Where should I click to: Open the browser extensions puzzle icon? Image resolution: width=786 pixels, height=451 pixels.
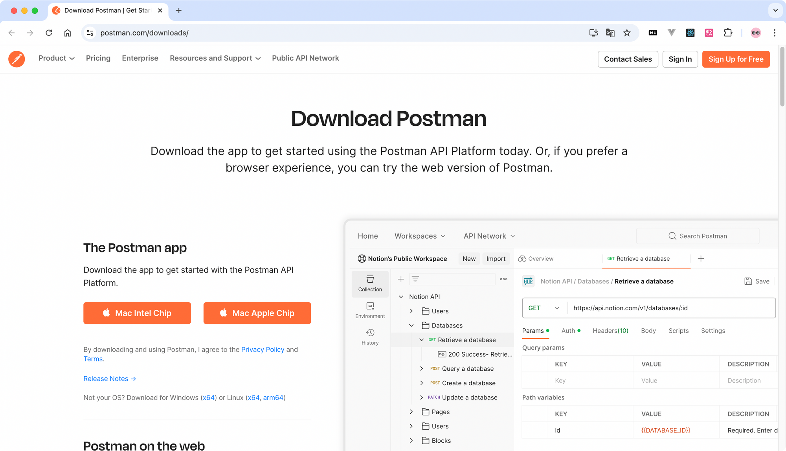point(728,33)
